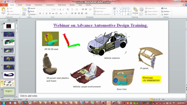This screenshot has height=105, width=187.
Task: Open the File tab
Action: (x=4, y=5)
